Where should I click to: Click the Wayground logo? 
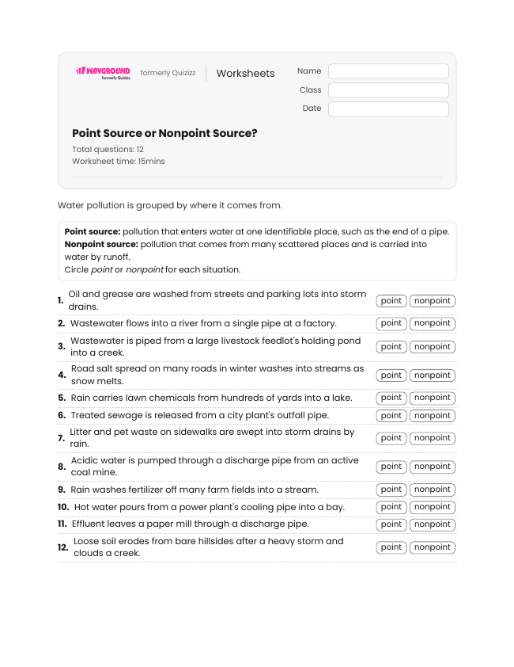[x=103, y=73]
